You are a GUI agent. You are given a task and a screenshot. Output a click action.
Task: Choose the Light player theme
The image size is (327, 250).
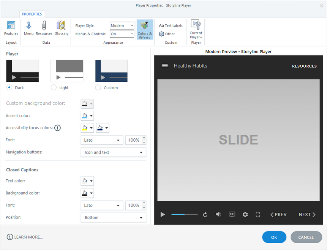(54, 87)
